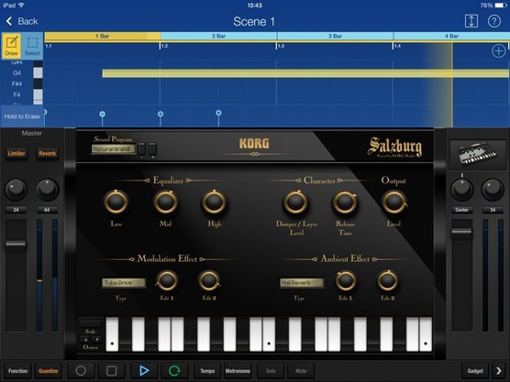Click the track knob showing 34
The width and height of the screenshot is (510, 382).
pyautogui.click(x=493, y=190)
